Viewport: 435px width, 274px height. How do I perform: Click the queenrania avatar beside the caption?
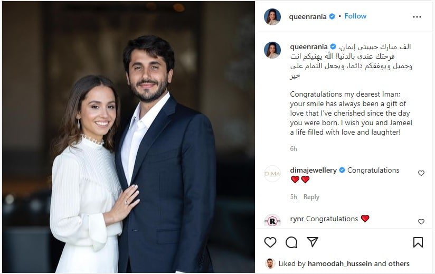[272, 50]
